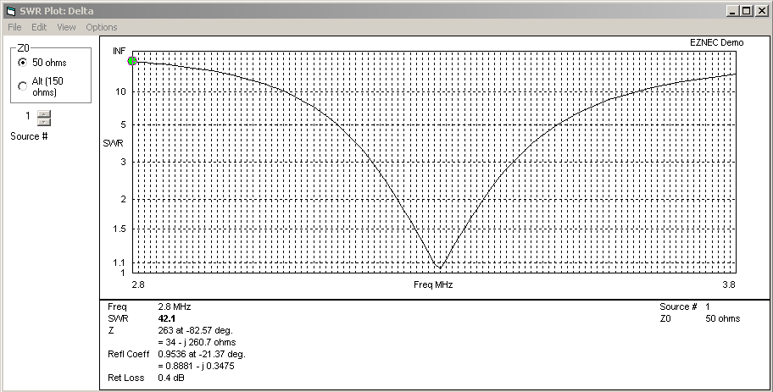This screenshot has width=773, height=392.
Task: Maximize the SWR Plot window
Action: [x=746, y=10]
